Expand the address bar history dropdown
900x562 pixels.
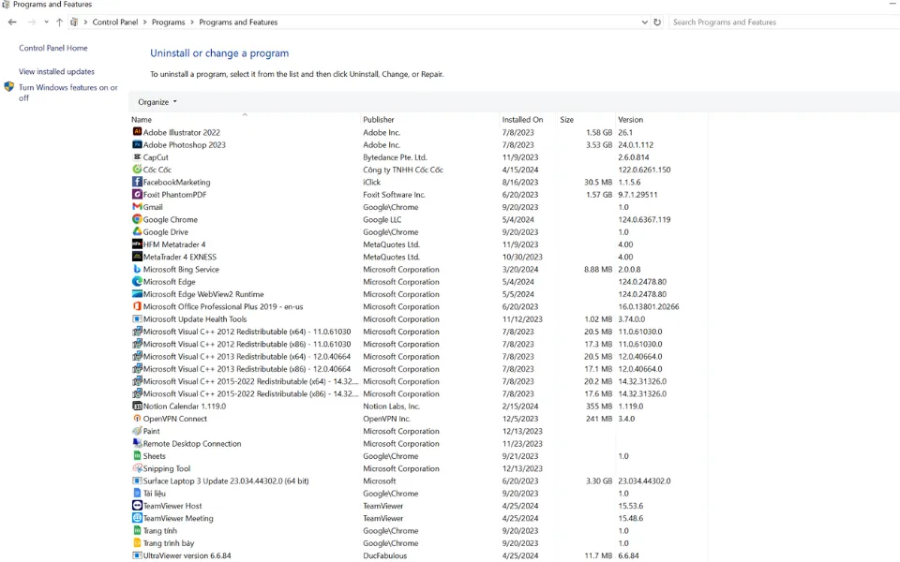pos(644,22)
